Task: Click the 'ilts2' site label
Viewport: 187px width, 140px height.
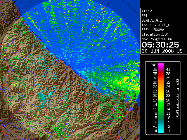Action: click(147, 11)
